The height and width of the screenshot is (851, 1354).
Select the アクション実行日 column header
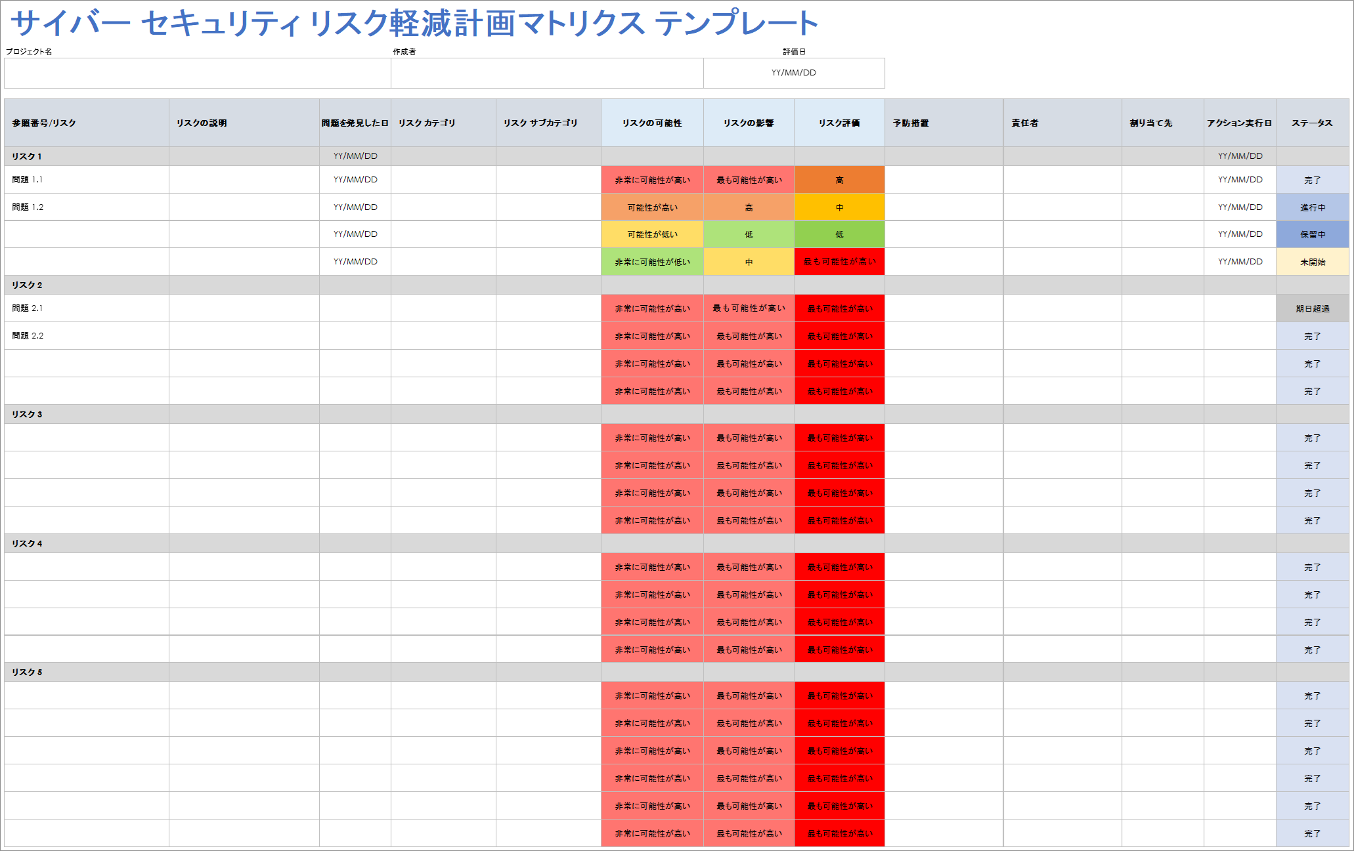(1240, 123)
